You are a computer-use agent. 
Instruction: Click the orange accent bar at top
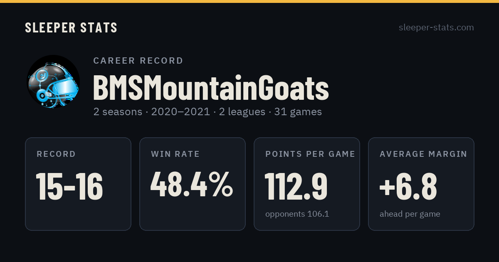(249, 1)
